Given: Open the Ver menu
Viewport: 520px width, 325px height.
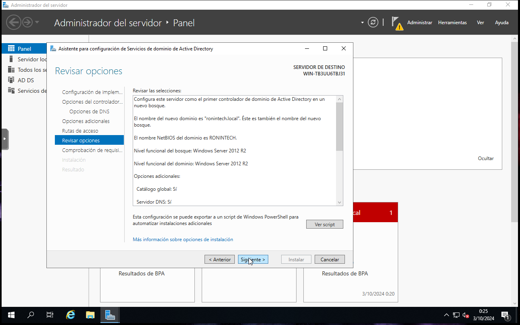Looking at the screenshot, I should (x=480, y=23).
